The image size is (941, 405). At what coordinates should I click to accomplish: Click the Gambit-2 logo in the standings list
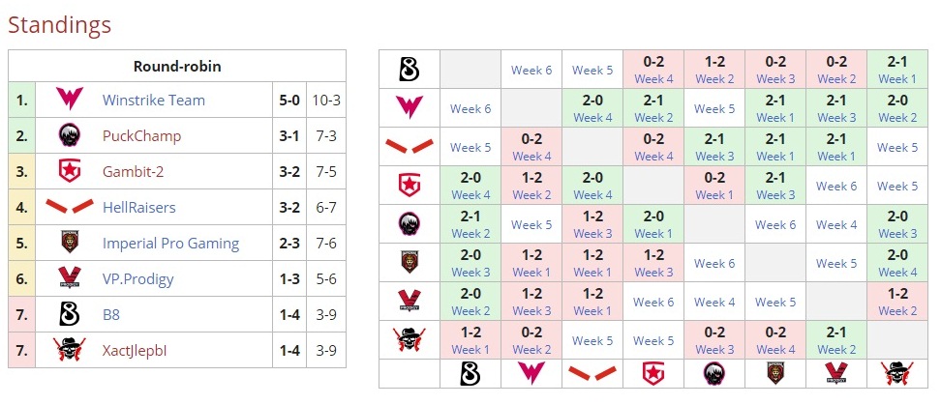(x=70, y=171)
